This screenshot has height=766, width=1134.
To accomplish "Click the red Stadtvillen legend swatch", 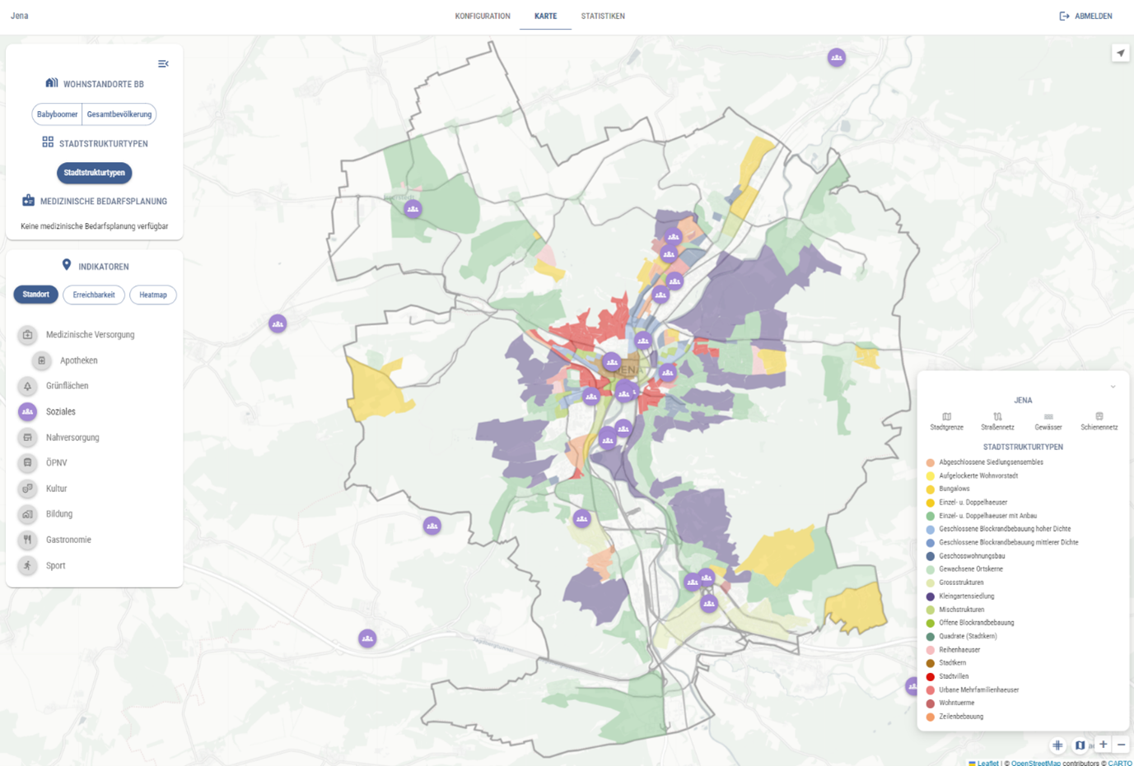I will coord(931,676).
